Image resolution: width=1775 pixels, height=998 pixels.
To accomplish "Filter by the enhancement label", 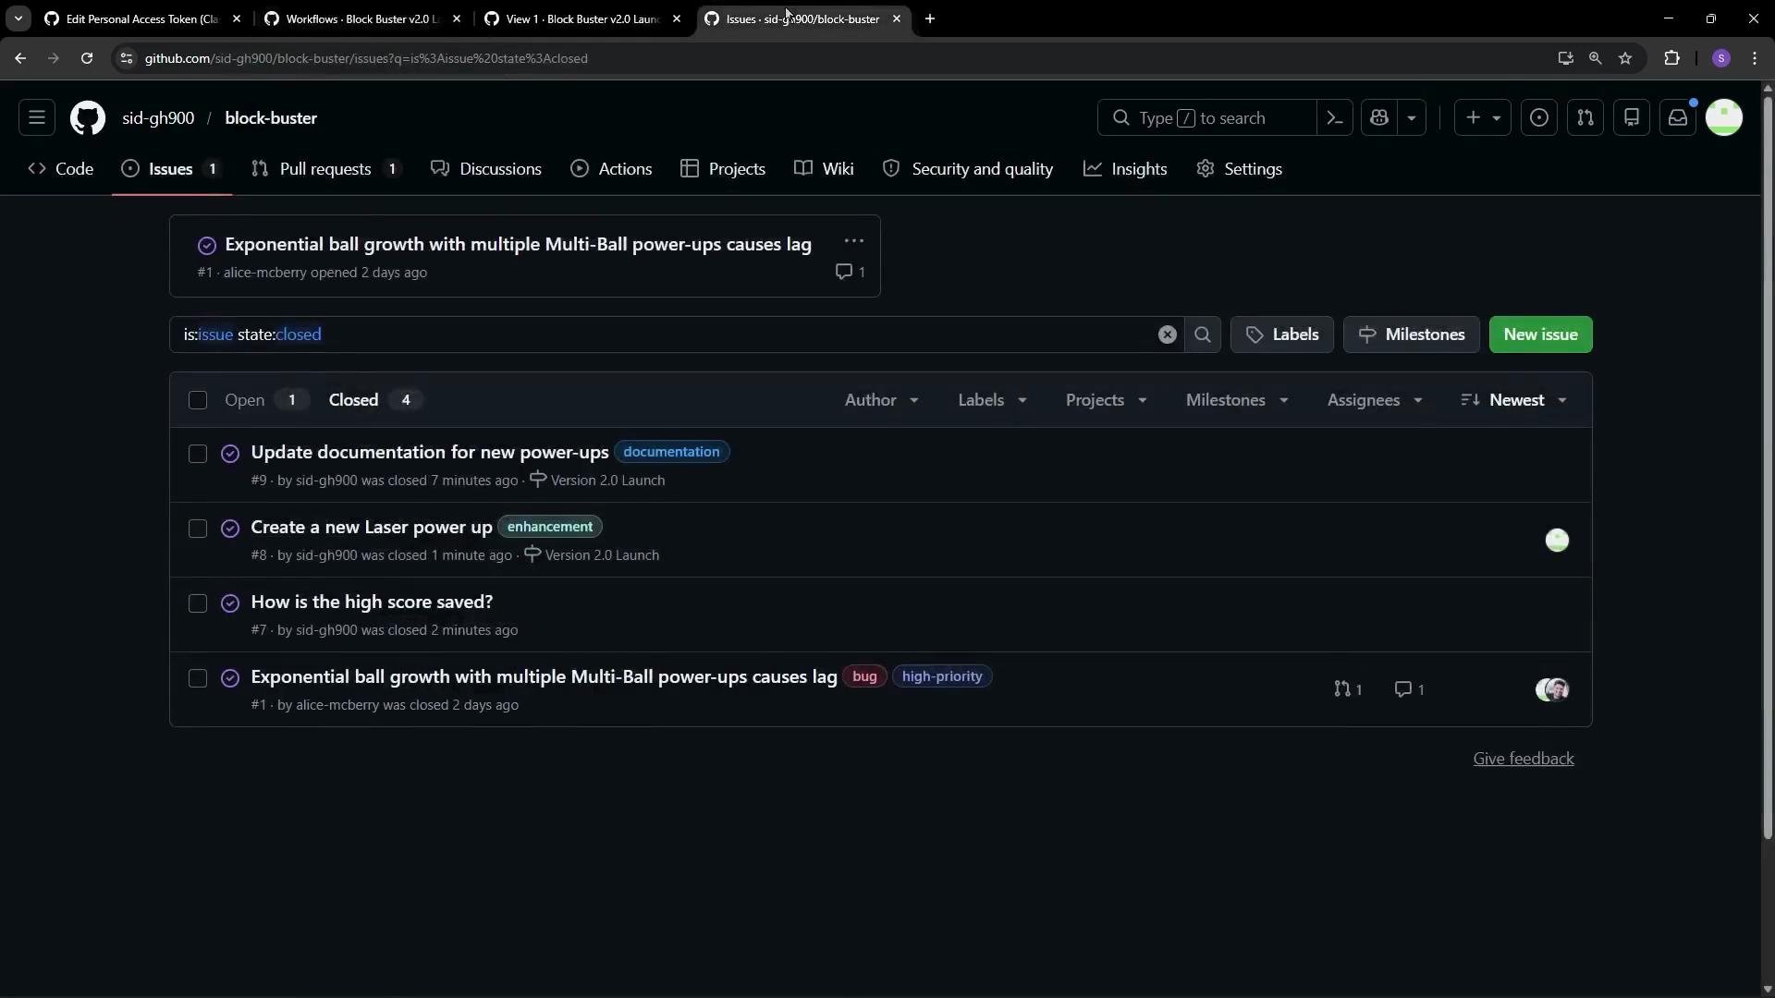I will click(550, 527).
